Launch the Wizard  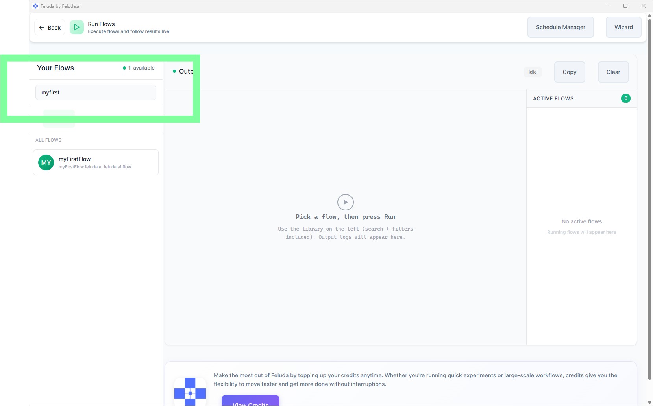click(623, 27)
